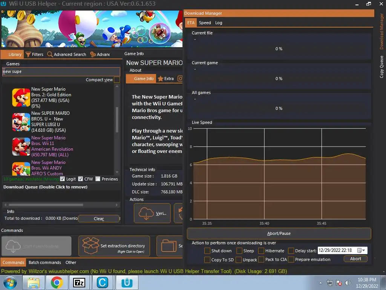Image resolution: width=386 pixels, height=290 pixels.
Task: Launch Google Chrome from the taskbar
Action: click(57, 282)
